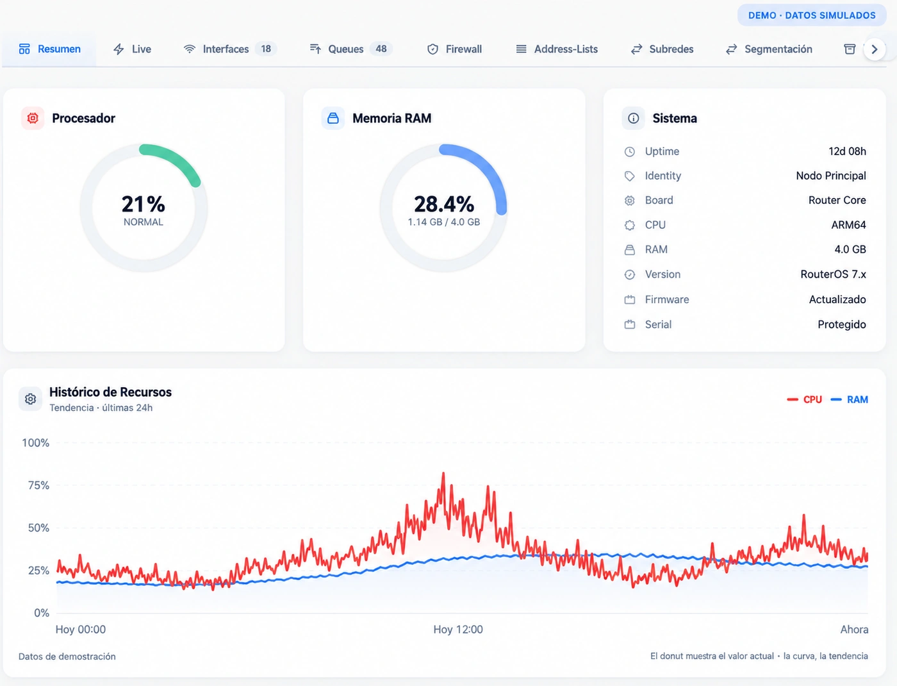Click the 28.4% memory value
897x686 pixels.
tap(444, 204)
